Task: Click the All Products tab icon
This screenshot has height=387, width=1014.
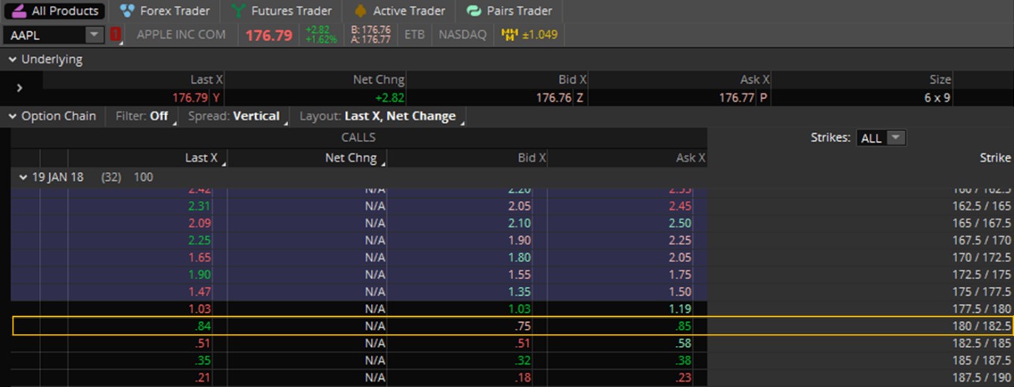Action: 17,11
